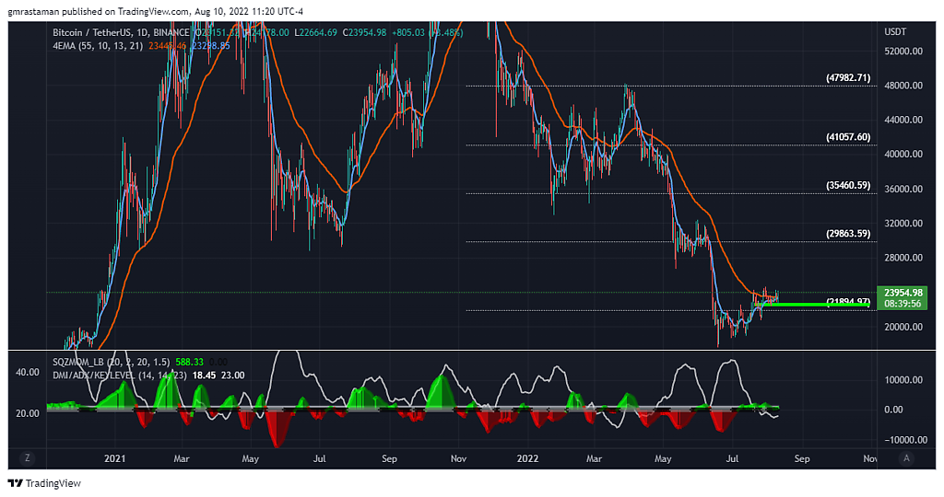
Task: Click the USDT currency label
Action: point(895,31)
